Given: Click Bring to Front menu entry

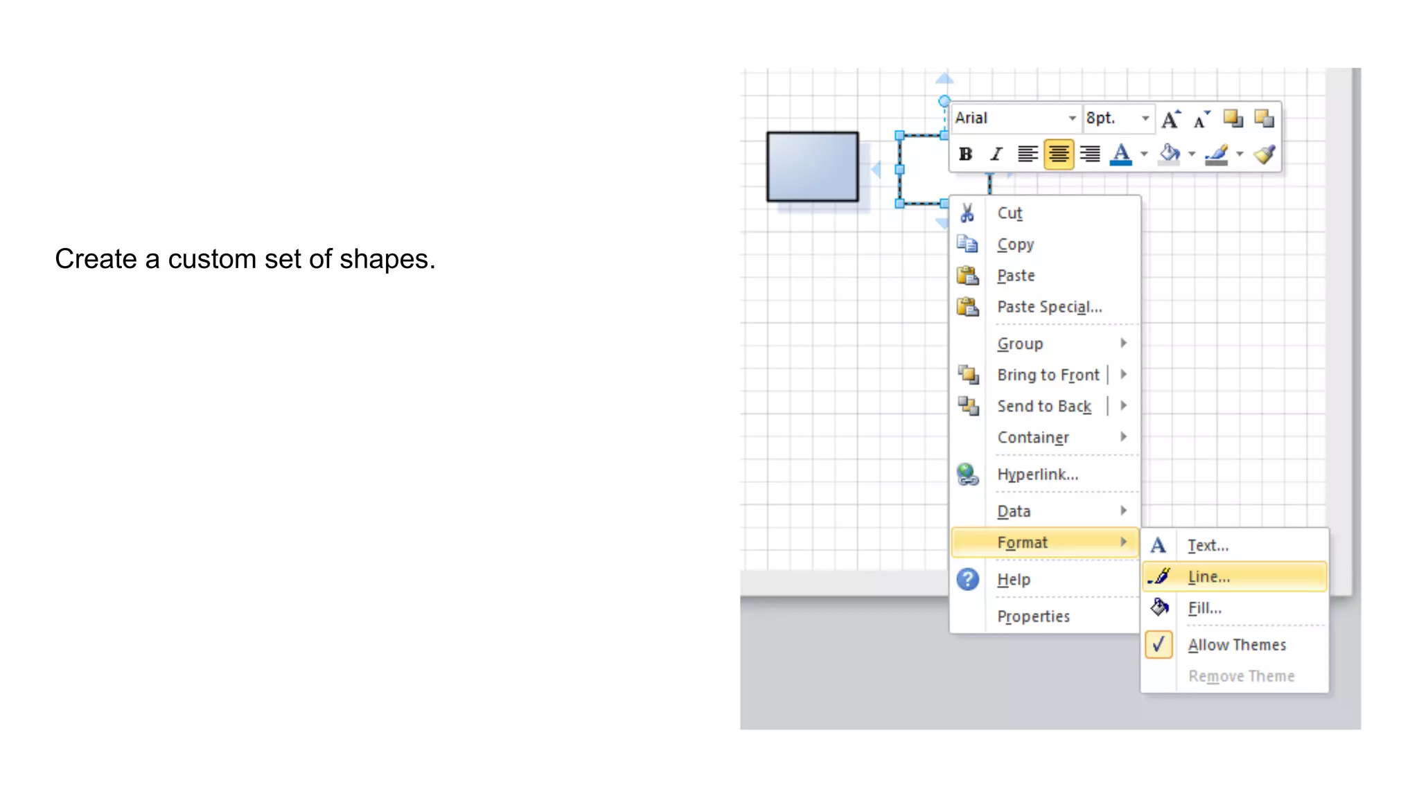Looking at the screenshot, I should (x=1048, y=375).
